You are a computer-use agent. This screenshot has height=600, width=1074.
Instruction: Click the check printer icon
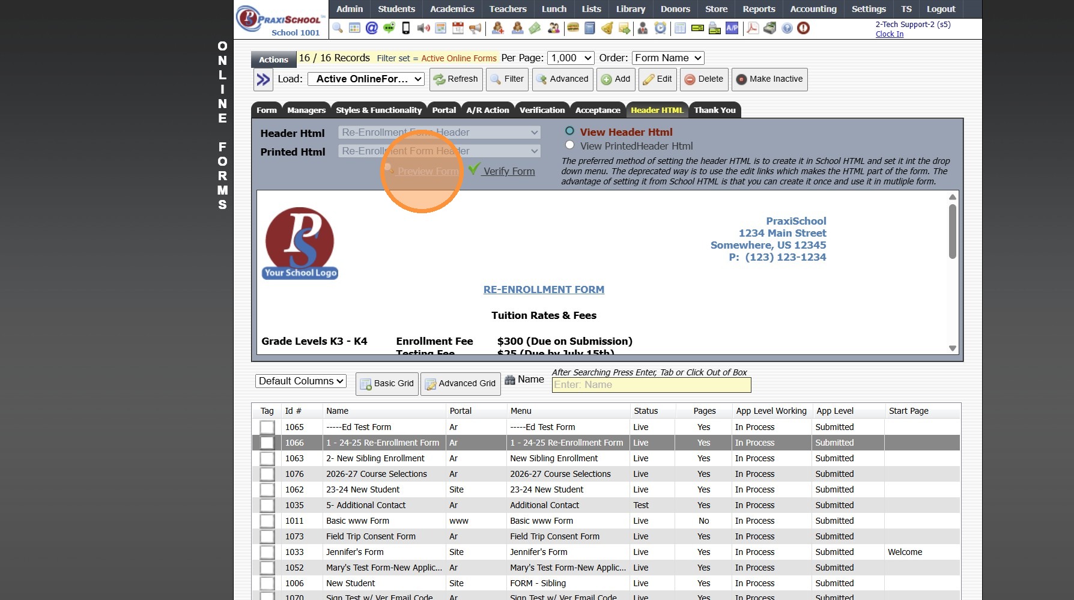coord(715,28)
